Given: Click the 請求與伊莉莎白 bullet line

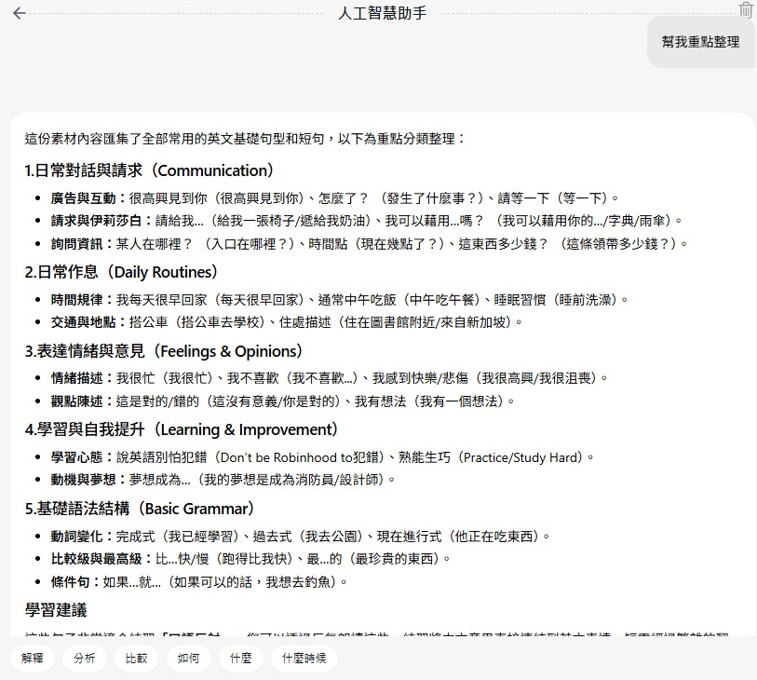Looking at the screenshot, I should click(367, 221).
